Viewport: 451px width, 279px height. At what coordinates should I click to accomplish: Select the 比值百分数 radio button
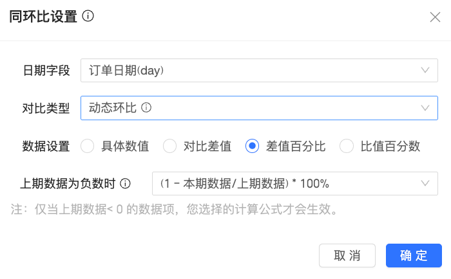(x=347, y=146)
